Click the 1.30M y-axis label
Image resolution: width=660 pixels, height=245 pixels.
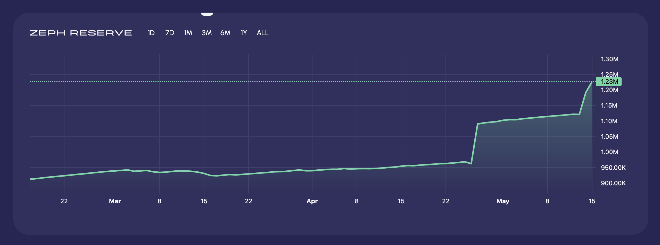[609, 59]
